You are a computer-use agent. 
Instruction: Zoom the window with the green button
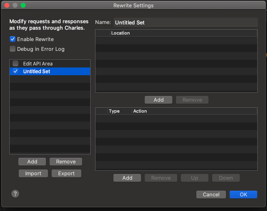[x=23, y=5]
